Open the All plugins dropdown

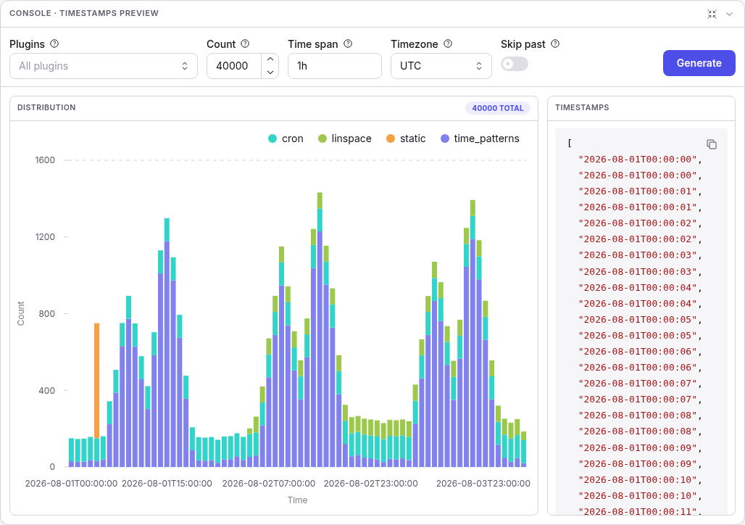104,66
